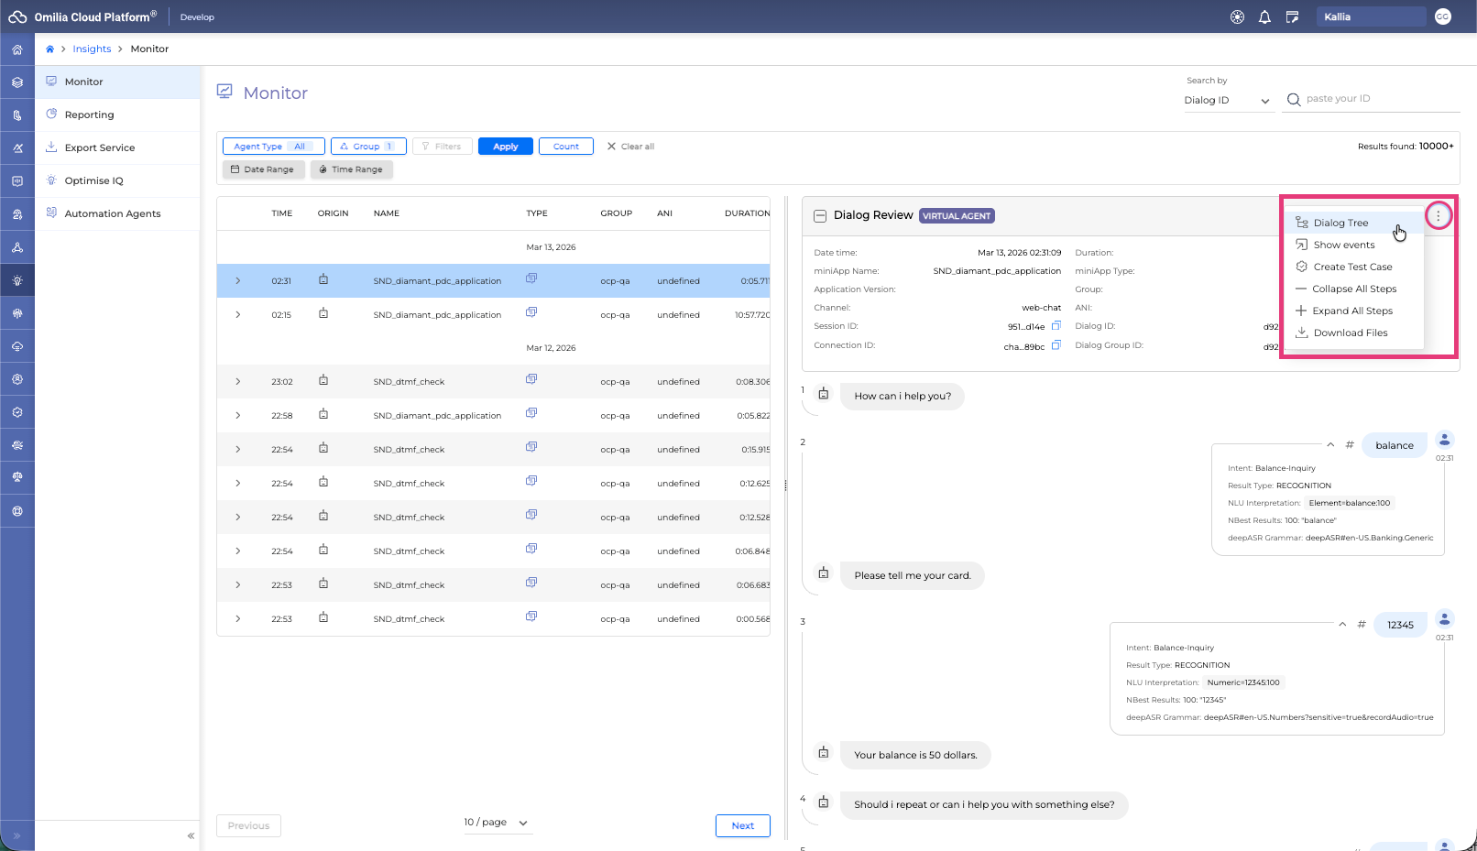Open Reporting in the side menu

point(89,115)
